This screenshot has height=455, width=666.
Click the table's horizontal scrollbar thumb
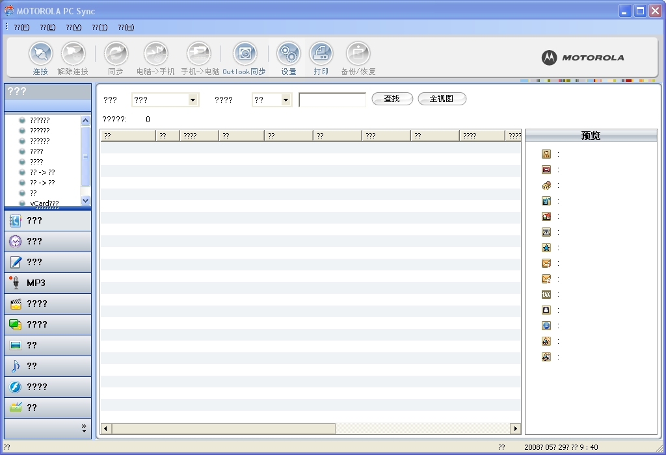(x=224, y=429)
